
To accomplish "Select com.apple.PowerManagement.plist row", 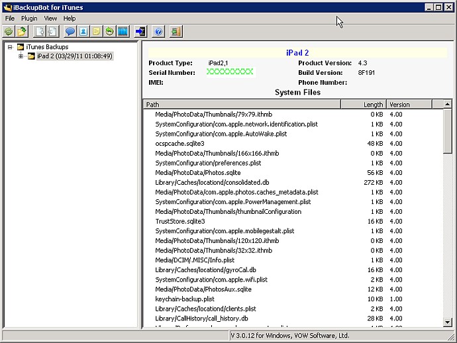I will 293,202.
